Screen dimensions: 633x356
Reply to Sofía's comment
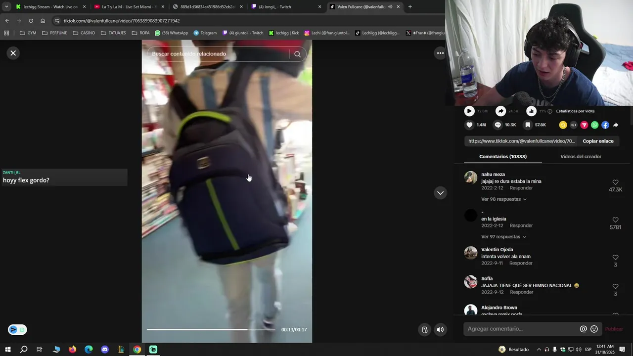pyautogui.click(x=521, y=292)
